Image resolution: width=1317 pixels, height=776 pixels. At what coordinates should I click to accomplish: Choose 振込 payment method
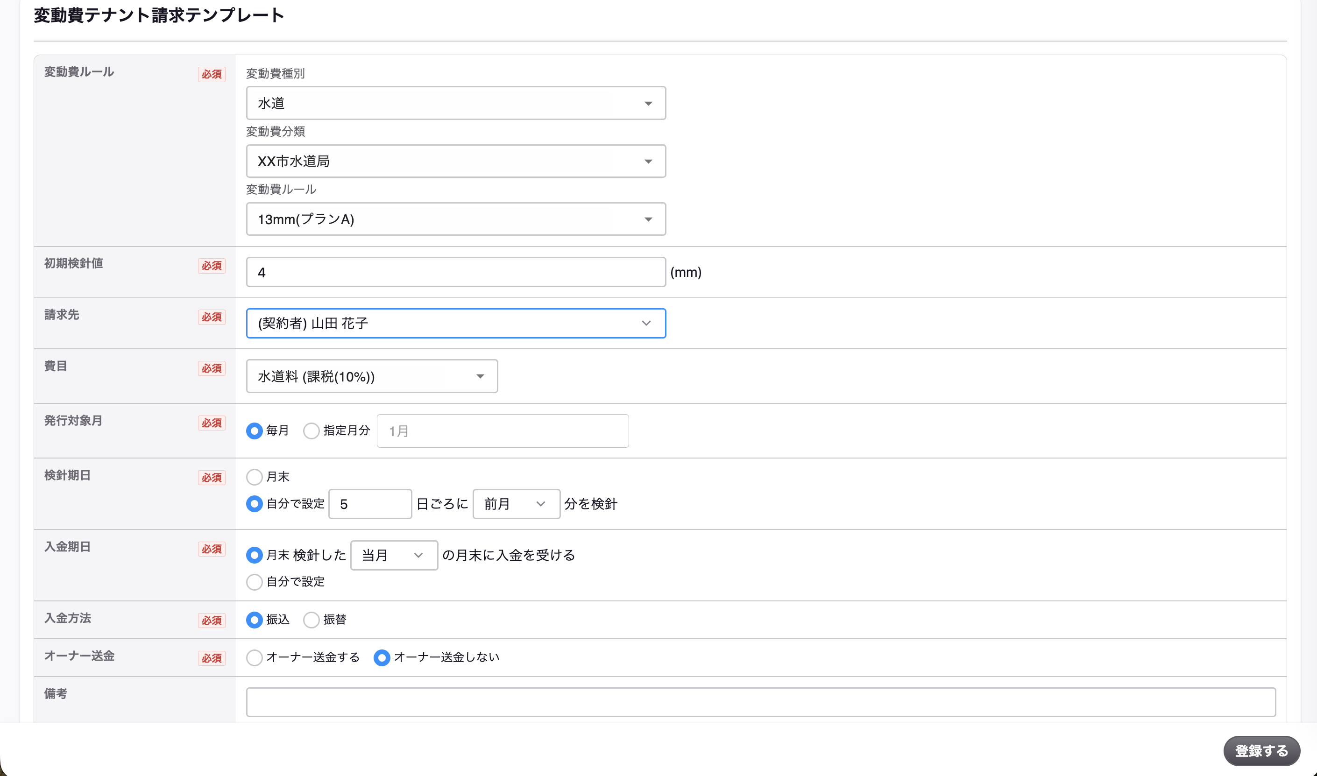254,620
